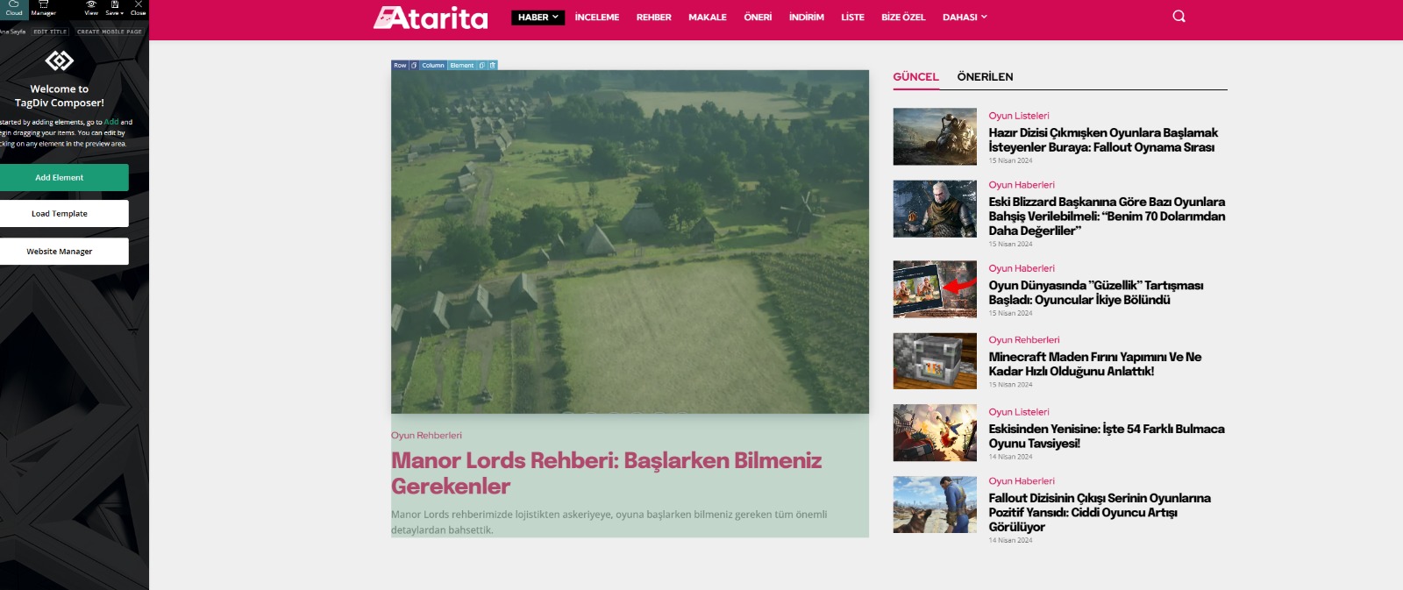This screenshot has height=590, width=1403.
Task: Open the Manager panel icon
Action: point(43,9)
